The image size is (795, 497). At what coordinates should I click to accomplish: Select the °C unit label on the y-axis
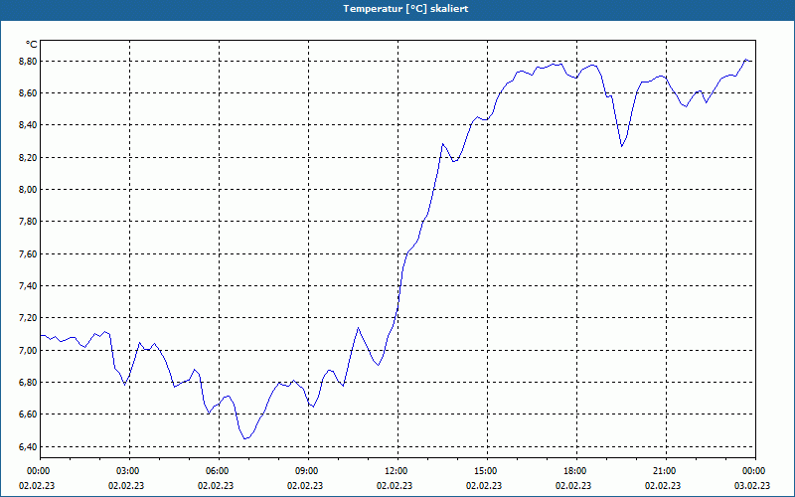pyautogui.click(x=32, y=45)
